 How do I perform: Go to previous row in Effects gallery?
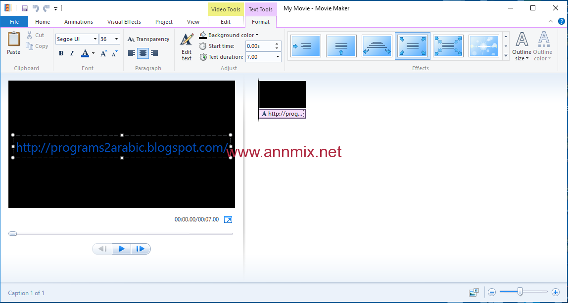506,37
